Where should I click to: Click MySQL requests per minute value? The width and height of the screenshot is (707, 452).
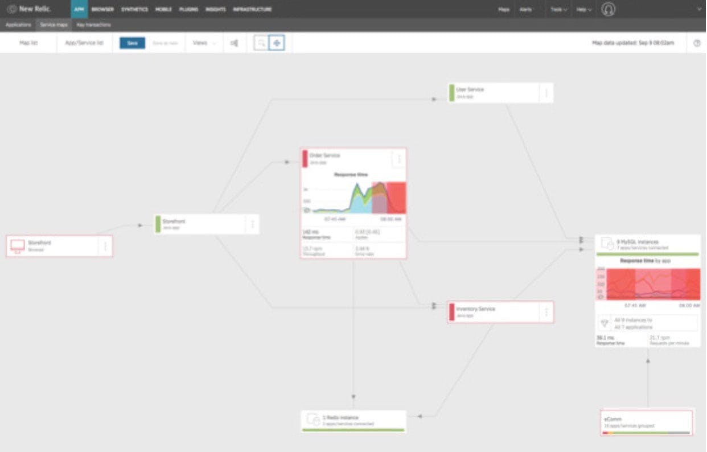click(659, 338)
